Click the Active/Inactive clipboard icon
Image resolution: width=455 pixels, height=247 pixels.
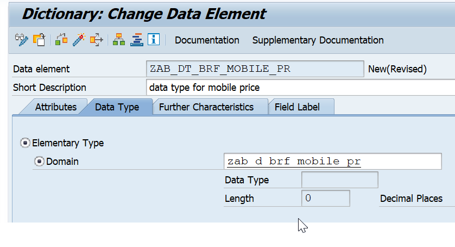click(39, 40)
